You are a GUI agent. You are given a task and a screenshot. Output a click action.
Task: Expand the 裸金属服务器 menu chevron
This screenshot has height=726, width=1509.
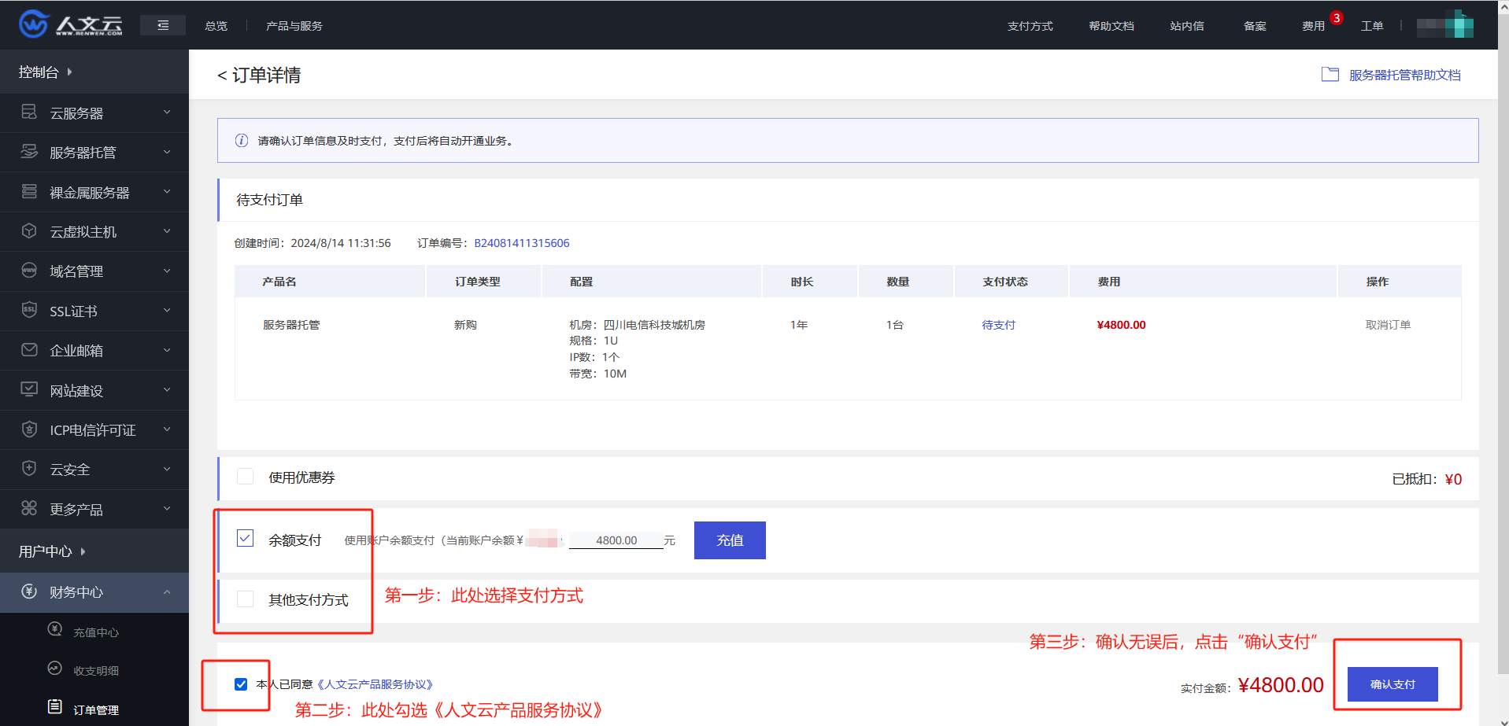click(x=167, y=191)
